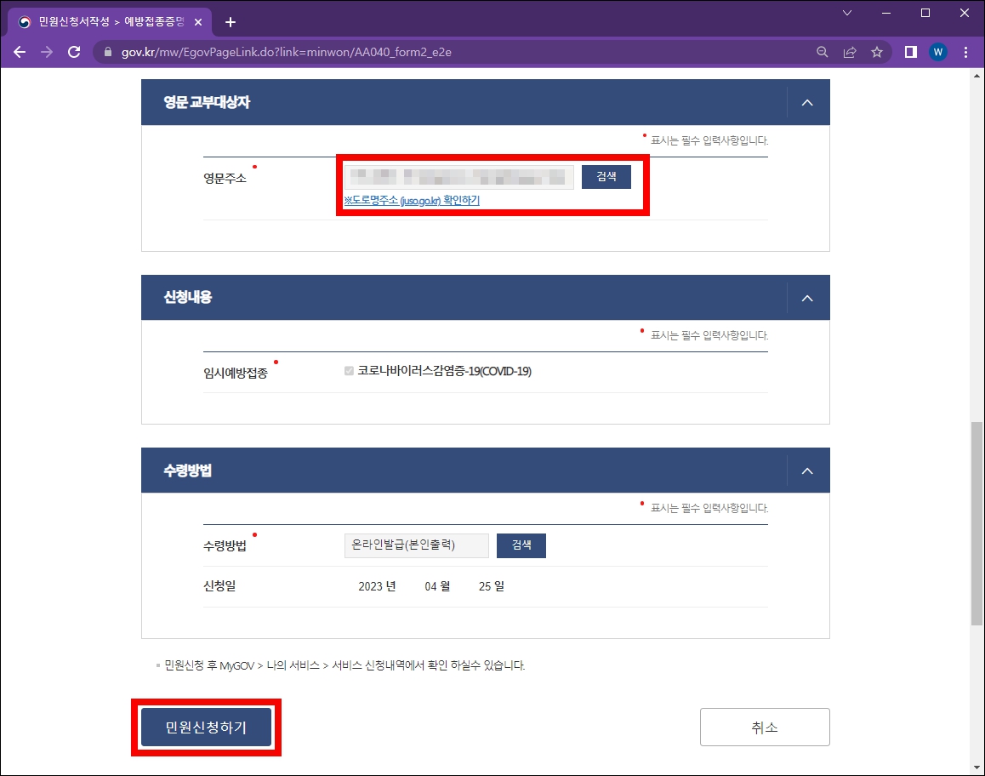985x776 pixels.
Task: Click the side panel icon in the toolbar
Action: 909,52
